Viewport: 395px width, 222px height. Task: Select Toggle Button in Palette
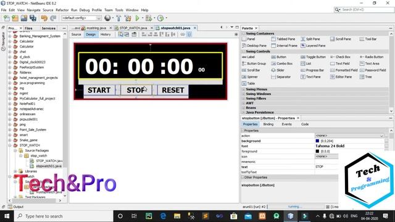click(x=314, y=57)
